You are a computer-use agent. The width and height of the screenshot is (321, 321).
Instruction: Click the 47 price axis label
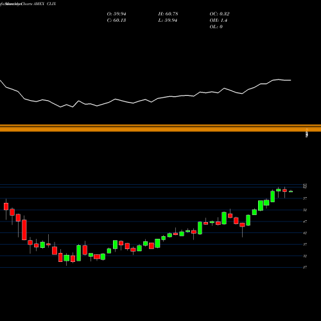click(x=305, y=221)
